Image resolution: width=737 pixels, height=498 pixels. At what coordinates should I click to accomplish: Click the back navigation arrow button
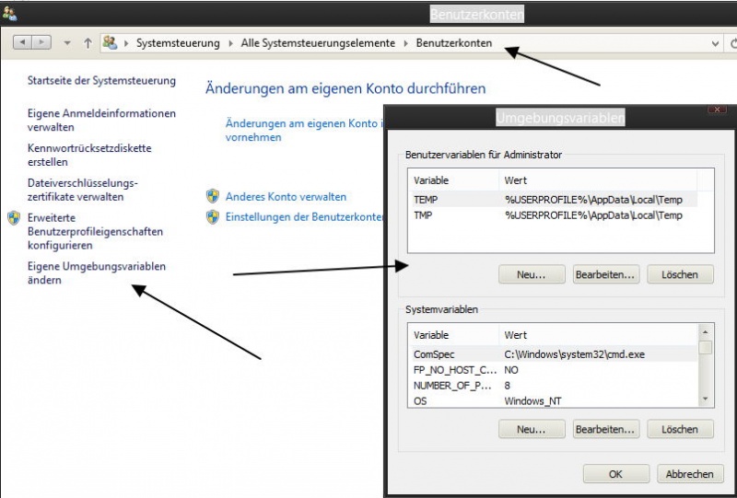tap(22, 43)
